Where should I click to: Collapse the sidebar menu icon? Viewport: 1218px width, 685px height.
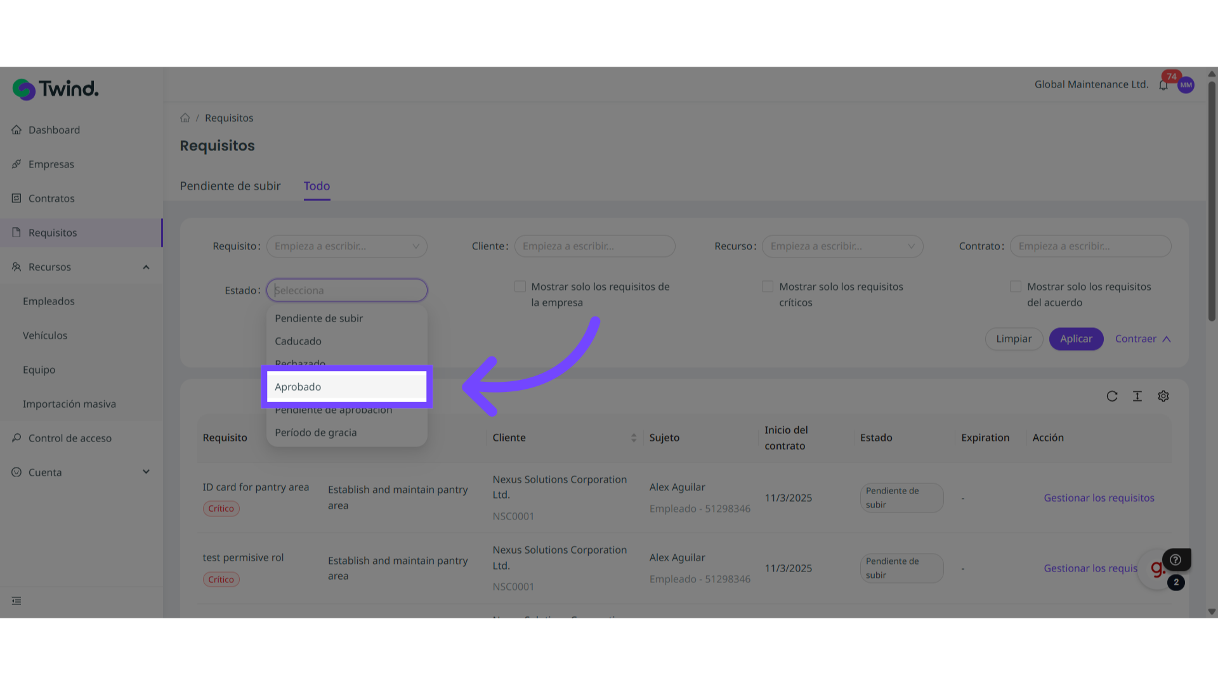[x=16, y=601]
